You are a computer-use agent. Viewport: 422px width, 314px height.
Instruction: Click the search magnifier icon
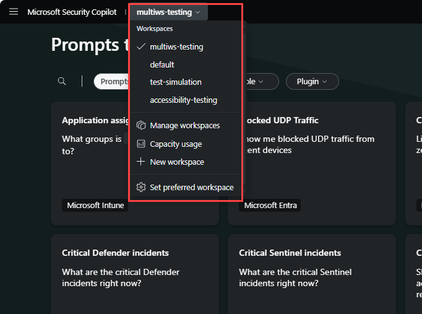coord(62,81)
